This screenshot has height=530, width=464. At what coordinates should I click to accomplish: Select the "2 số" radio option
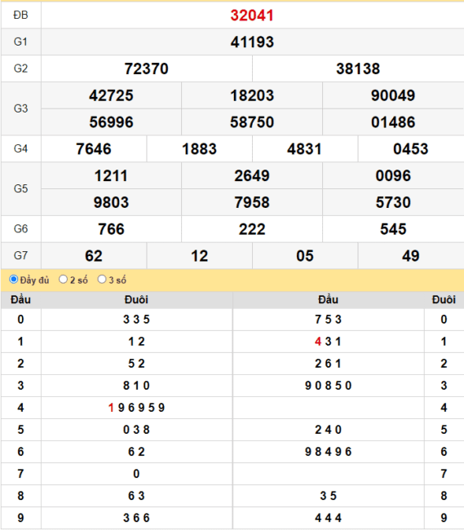pos(63,279)
